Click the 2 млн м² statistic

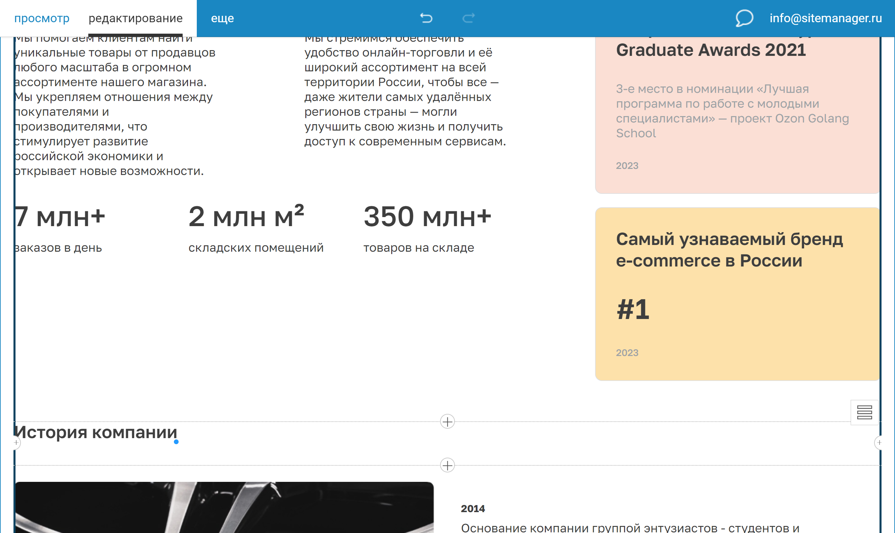tap(246, 217)
